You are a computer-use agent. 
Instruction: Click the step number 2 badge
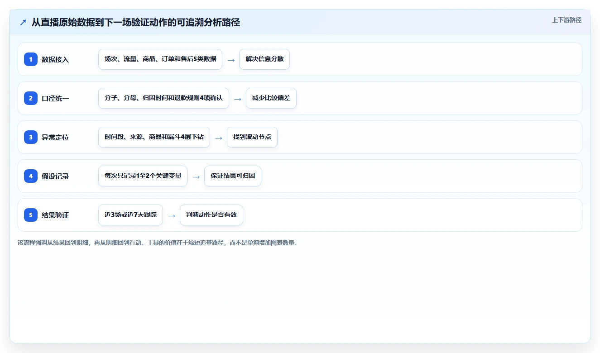pyautogui.click(x=31, y=98)
